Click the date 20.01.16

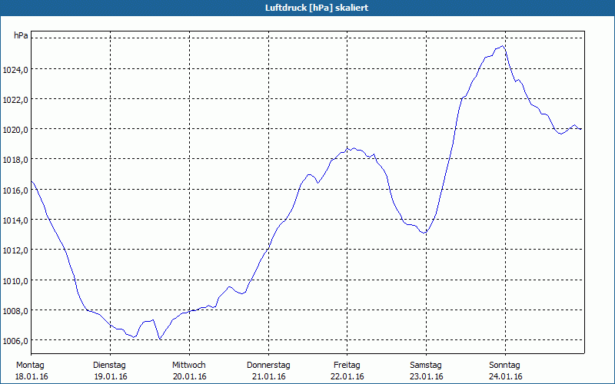click(189, 376)
